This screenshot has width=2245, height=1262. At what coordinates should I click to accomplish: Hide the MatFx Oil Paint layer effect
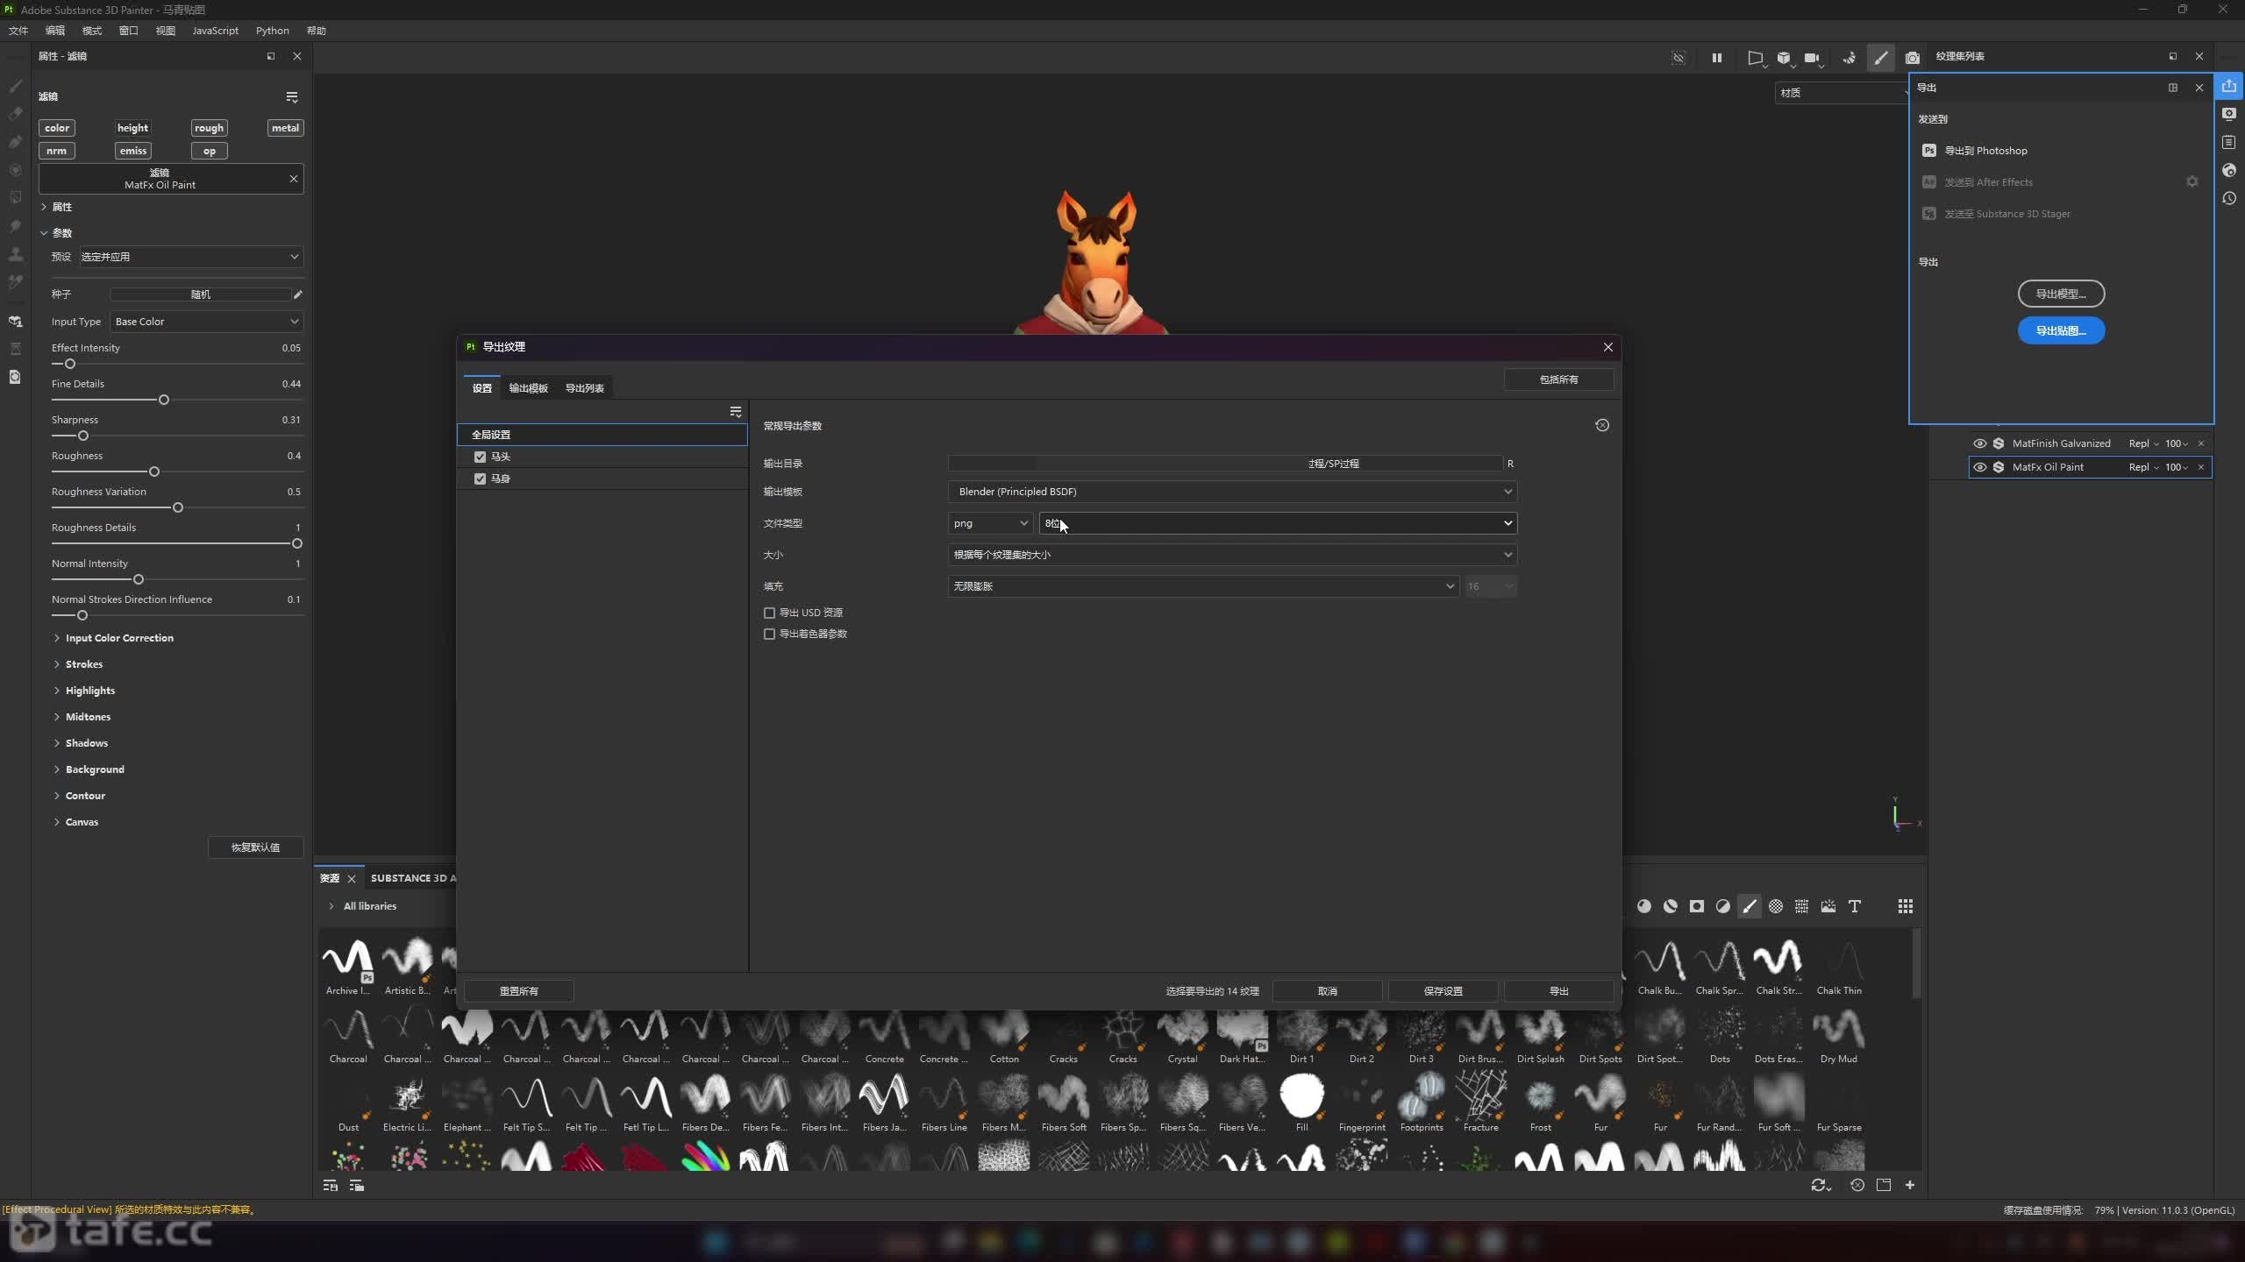point(1979,467)
